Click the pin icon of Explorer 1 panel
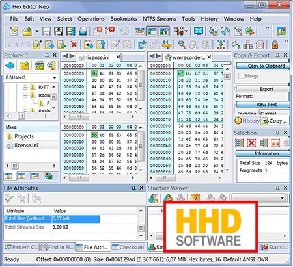The image size is (293, 267). point(47,55)
